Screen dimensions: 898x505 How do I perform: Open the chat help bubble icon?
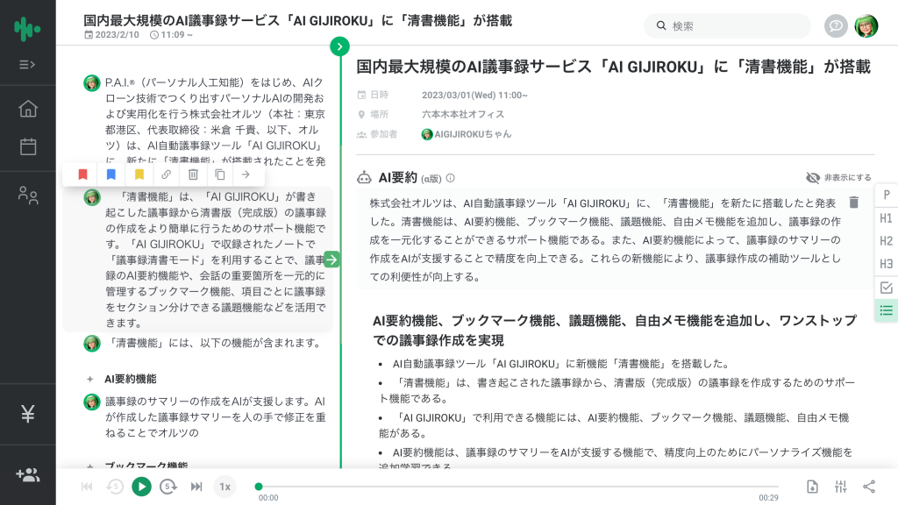836,25
